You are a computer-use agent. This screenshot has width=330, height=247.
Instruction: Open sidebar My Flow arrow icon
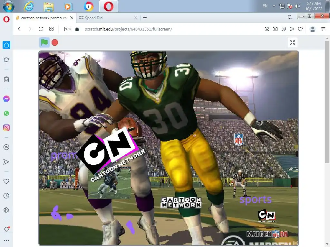click(6, 162)
